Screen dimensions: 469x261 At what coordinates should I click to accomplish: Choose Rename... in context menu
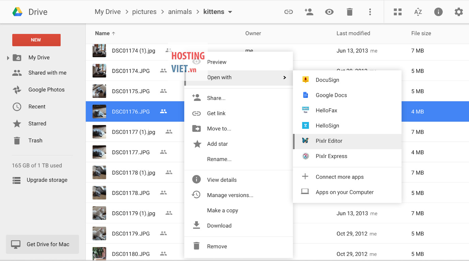[x=238, y=159]
